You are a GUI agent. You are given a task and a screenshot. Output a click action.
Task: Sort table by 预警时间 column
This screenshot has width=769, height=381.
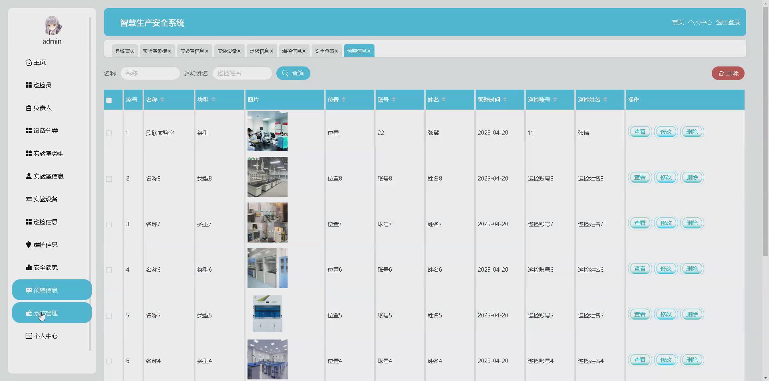pyautogui.click(x=505, y=100)
